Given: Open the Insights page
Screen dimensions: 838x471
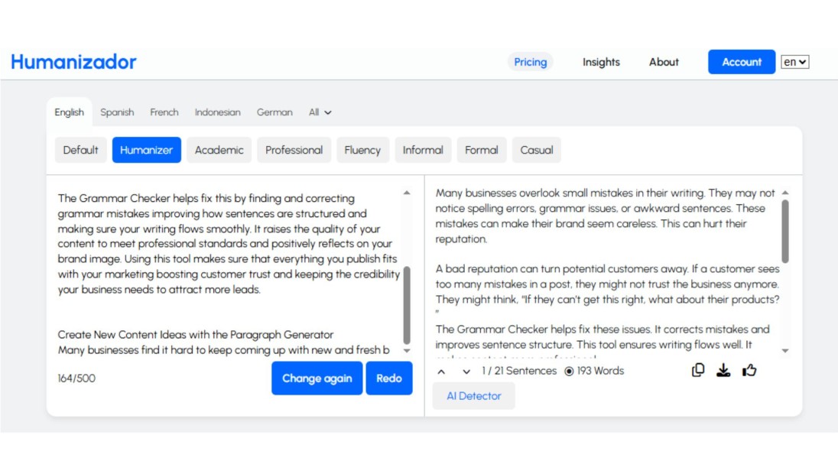Looking at the screenshot, I should [x=601, y=62].
